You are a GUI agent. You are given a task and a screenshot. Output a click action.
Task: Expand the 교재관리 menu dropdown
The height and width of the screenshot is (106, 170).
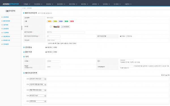pyautogui.click(x=95, y=4)
